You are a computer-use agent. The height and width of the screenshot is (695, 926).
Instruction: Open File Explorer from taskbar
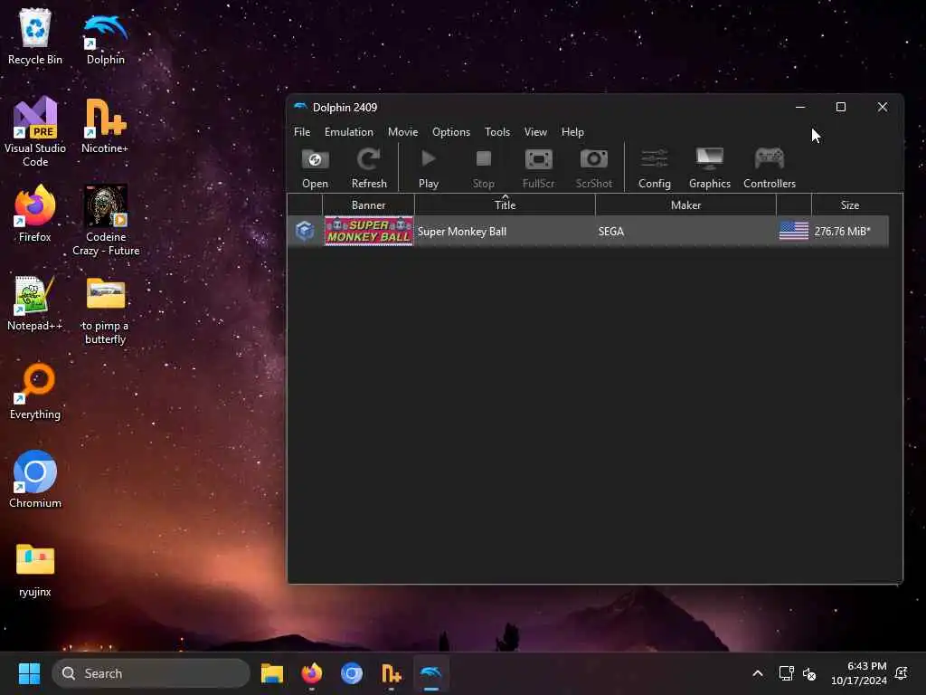coord(271,673)
